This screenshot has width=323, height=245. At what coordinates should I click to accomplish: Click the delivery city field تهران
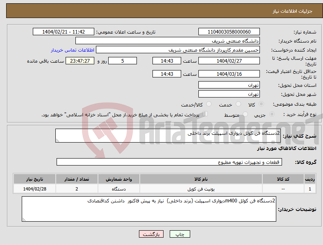tap(229, 94)
